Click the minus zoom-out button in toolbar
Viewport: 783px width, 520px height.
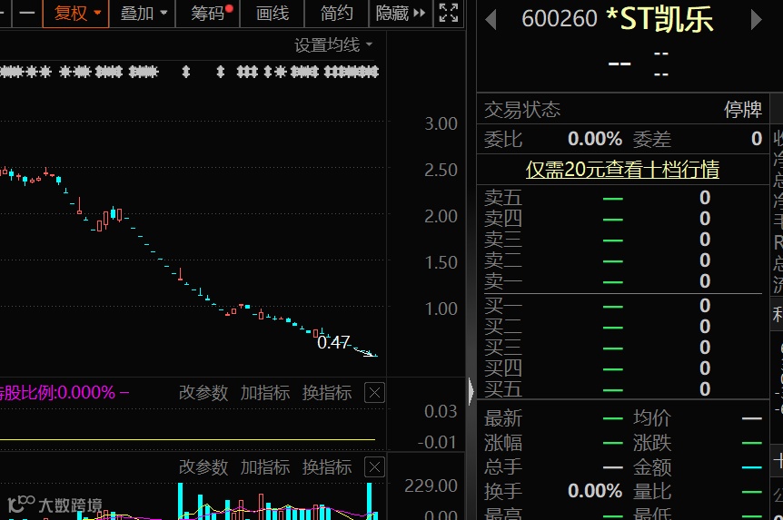click(x=27, y=14)
